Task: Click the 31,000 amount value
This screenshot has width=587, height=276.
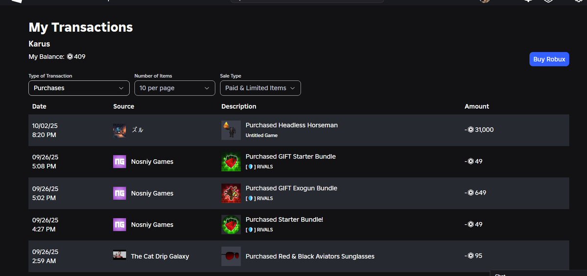Action: (x=484, y=130)
